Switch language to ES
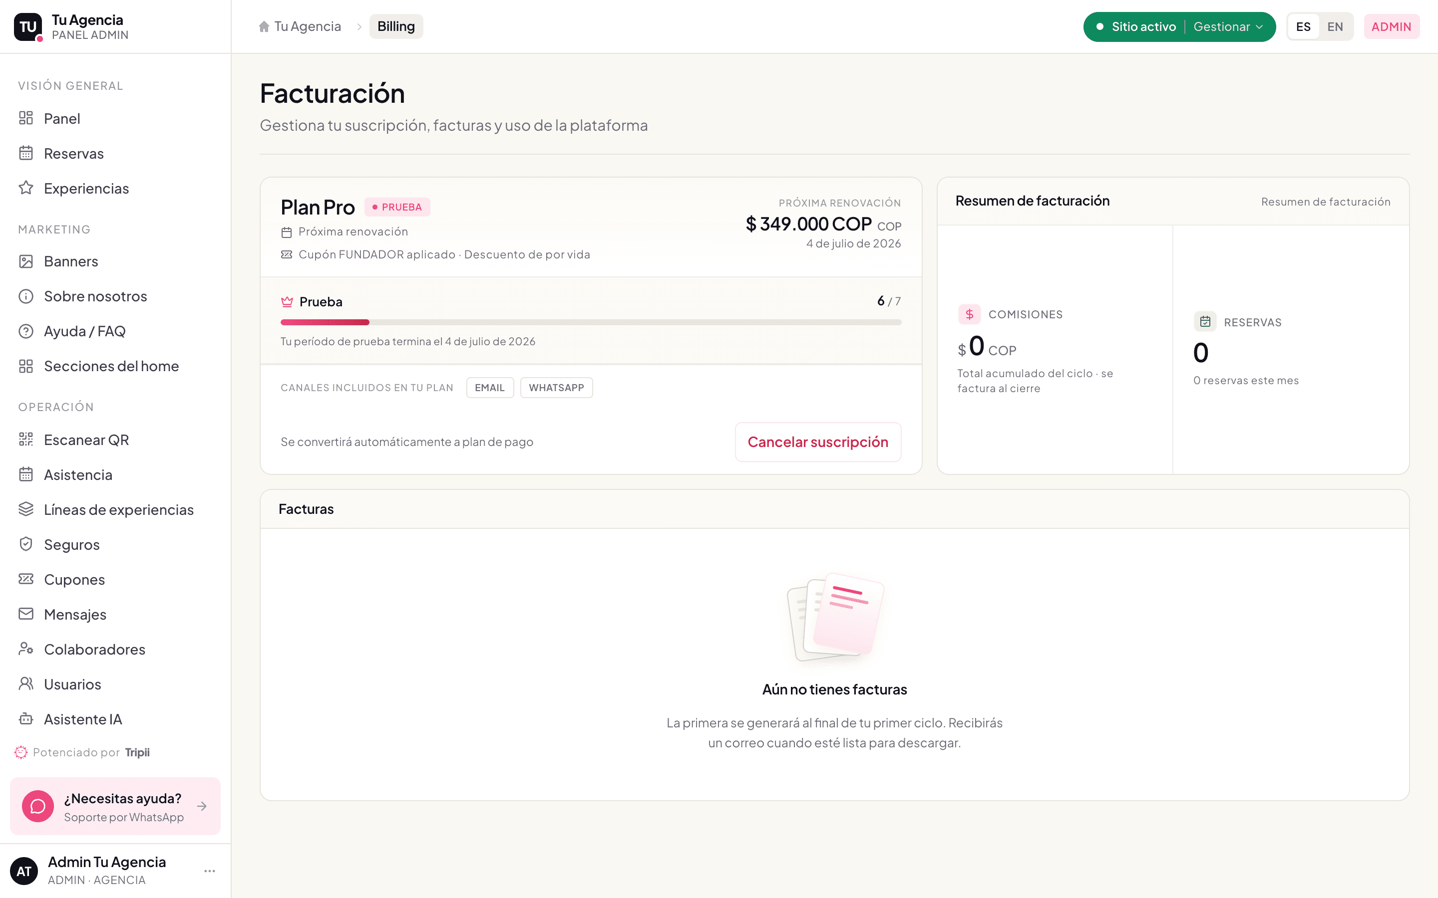 1303,27
